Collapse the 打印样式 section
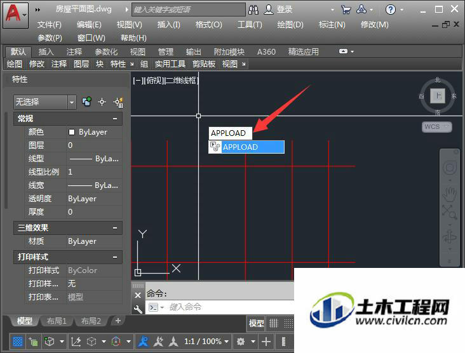Viewport: 465px width, 353px height. pyautogui.click(x=115, y=257)
